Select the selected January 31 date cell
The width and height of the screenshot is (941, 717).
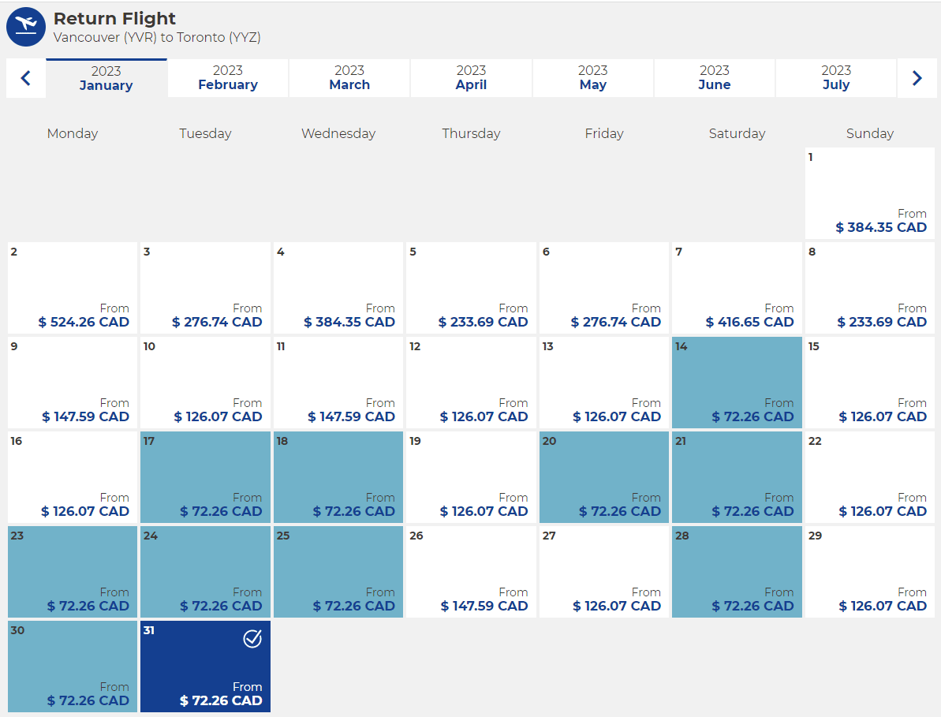click(205, 667)
